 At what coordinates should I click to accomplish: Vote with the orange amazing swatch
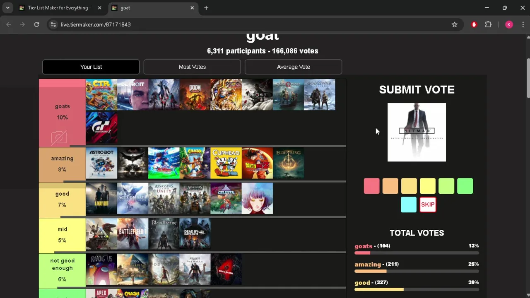pos(390,186)
